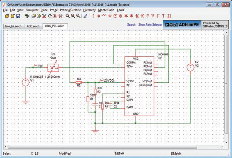Screen dimensions: 232x158
Task: Select the wire pencil tool
Action: [x=85, y=16]
